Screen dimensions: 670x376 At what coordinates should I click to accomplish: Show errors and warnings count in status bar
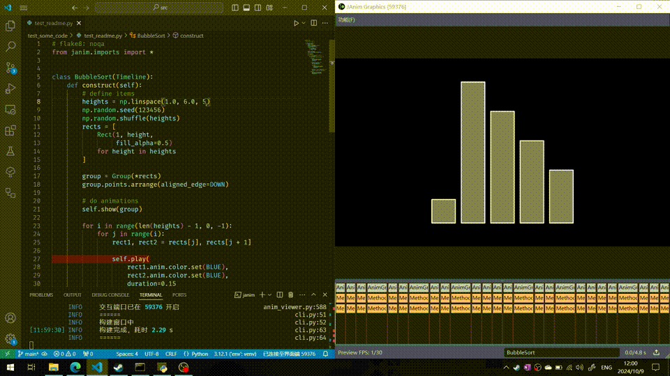coord(64,354)
